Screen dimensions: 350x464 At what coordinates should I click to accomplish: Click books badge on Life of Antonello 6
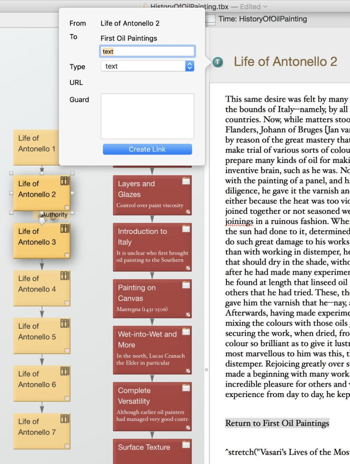tap(65, 371)
